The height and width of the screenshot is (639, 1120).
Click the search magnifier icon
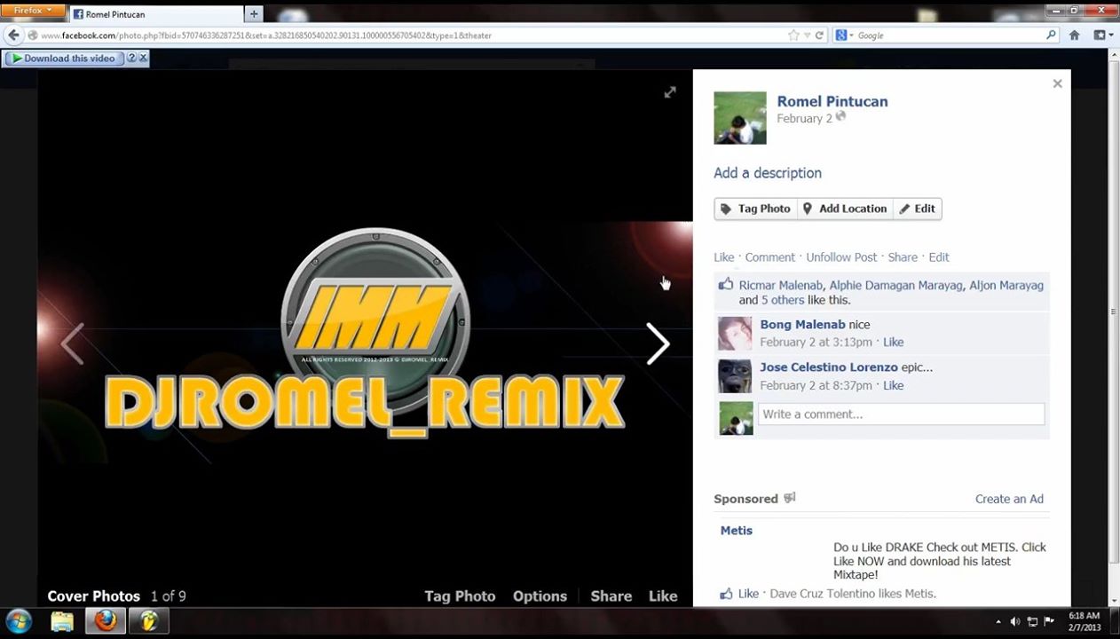point(1052,35)
